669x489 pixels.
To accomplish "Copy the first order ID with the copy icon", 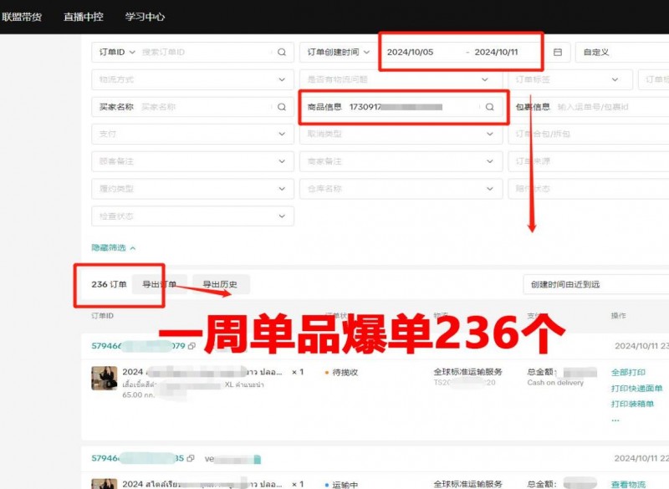I will point(192,345).
